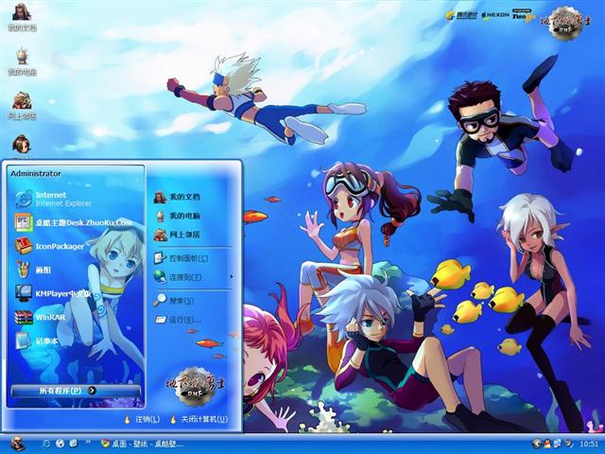Screen dimensions: 605x454
Task: Switch to 桌面 - 壁纸 Chrome taskbar window
Action: pos(141,444)
